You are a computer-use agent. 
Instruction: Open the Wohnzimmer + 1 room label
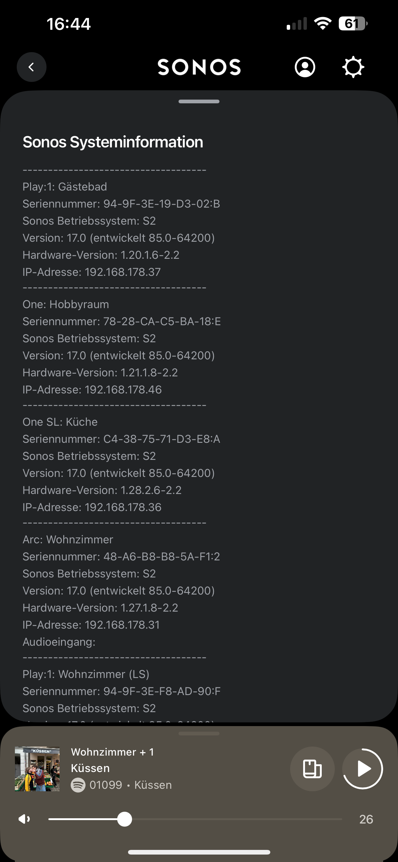point(113,752)
